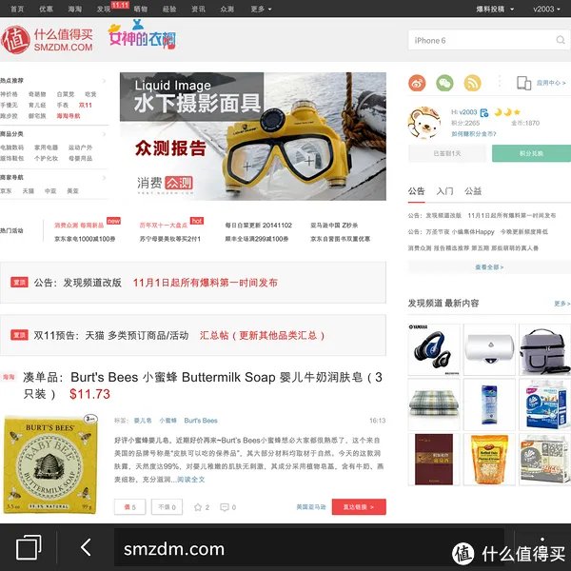Open the WeChat green icon

click(x=444, y=83)
